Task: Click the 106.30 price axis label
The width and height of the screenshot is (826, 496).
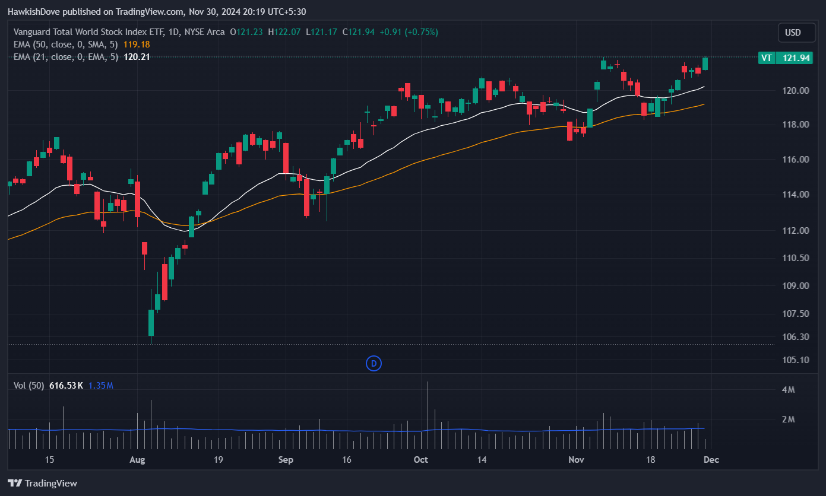Action: 796,337
